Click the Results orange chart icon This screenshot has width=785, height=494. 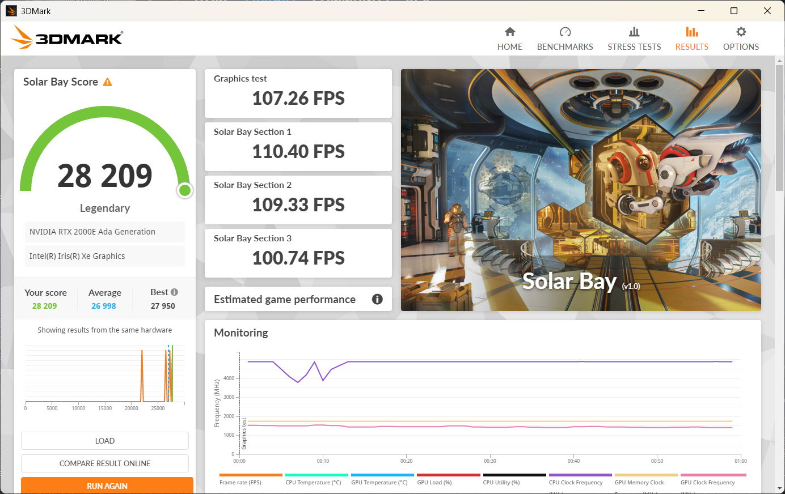(691, 32)
